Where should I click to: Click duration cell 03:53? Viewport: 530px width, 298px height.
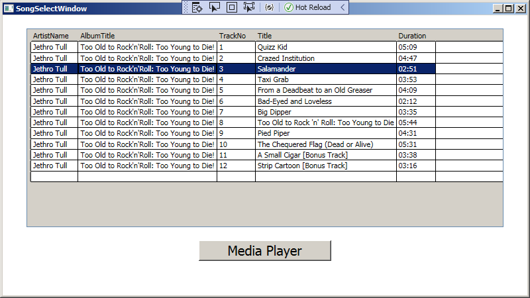pos(416,79)
